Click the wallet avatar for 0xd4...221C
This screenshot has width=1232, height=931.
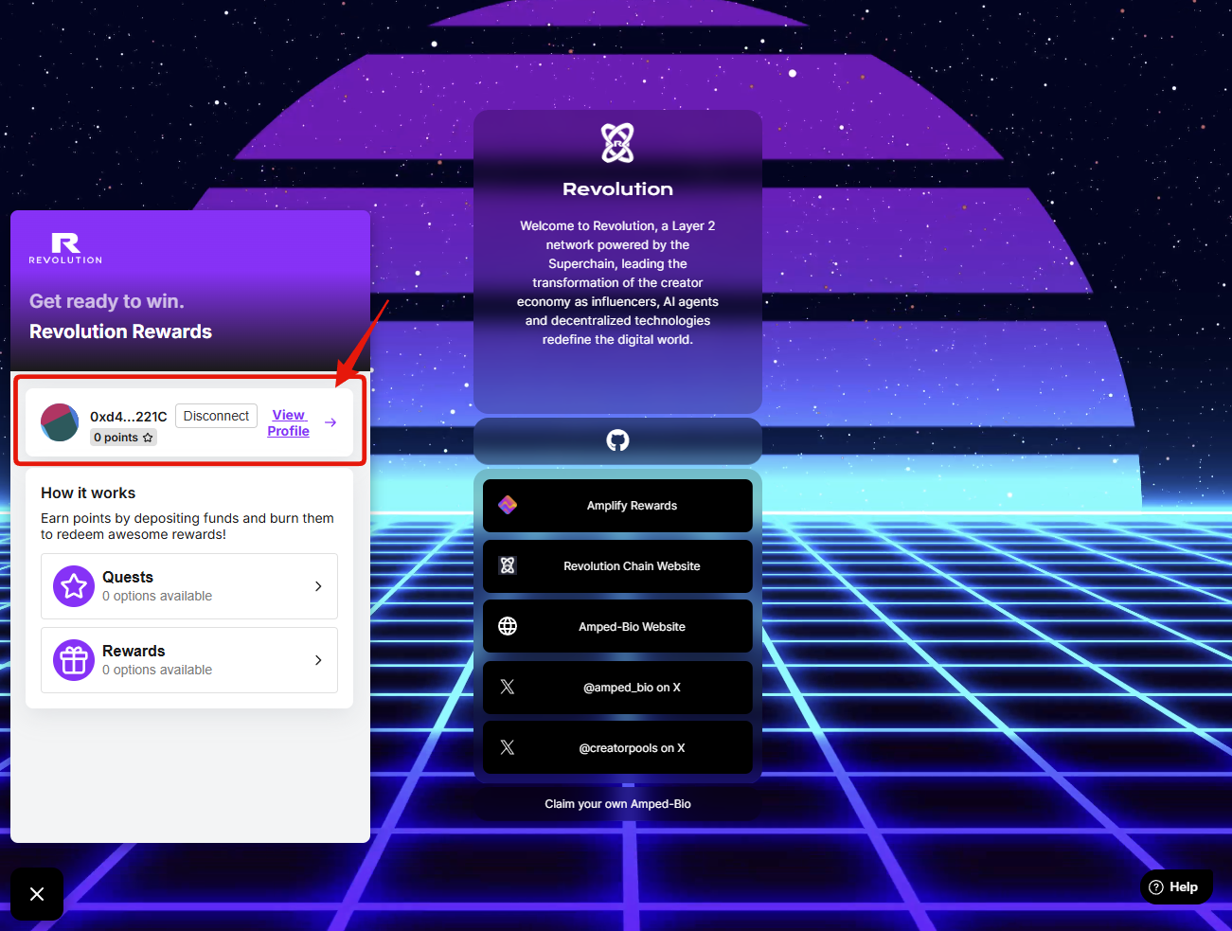(x=60, y=422)
